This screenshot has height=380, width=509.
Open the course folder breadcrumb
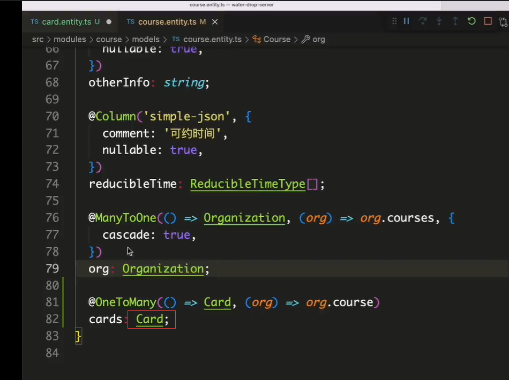tap(109, 39)
